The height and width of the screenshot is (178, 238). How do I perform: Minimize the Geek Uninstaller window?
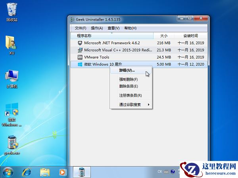coord(182,19)
